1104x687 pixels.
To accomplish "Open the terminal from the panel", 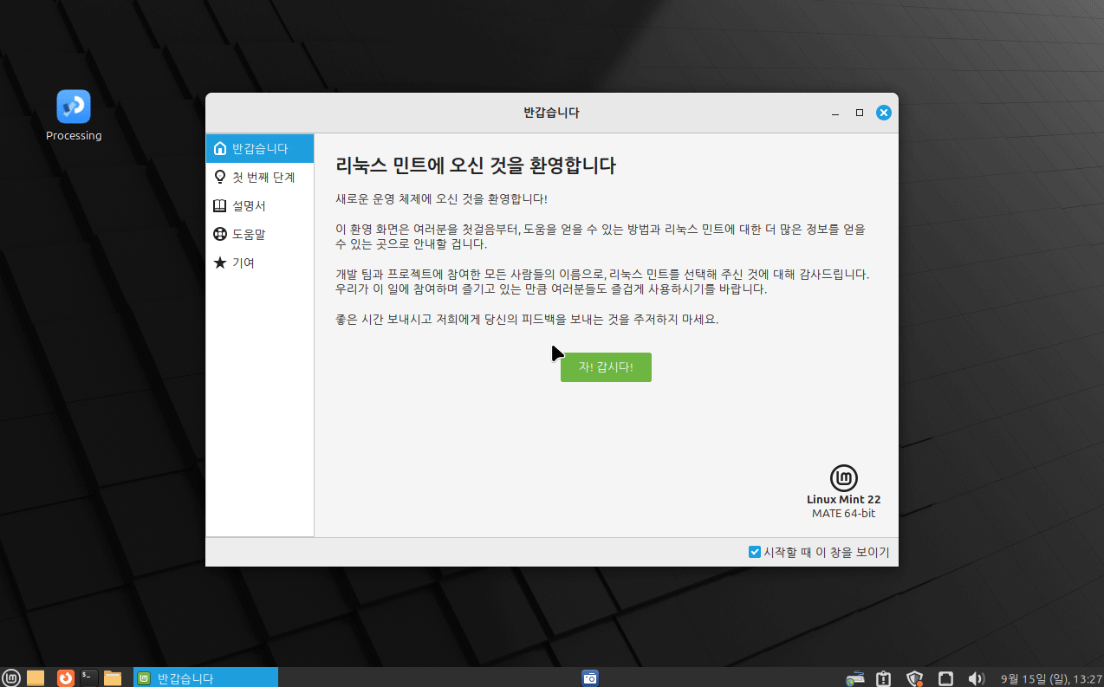I will (88, 677).
